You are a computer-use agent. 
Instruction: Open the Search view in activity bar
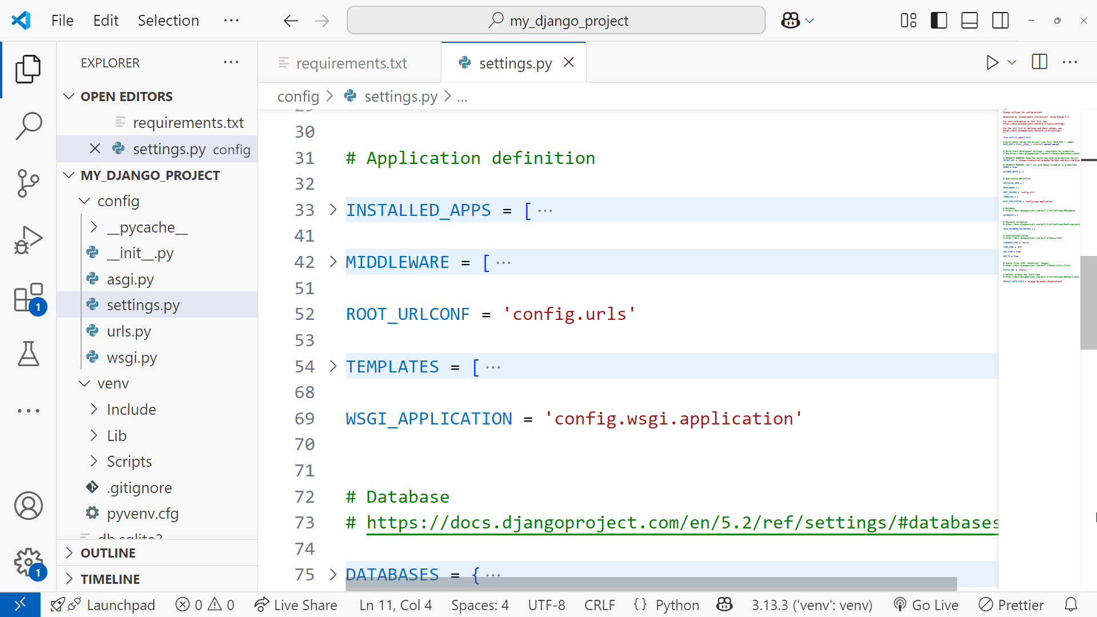coord(28,125)
